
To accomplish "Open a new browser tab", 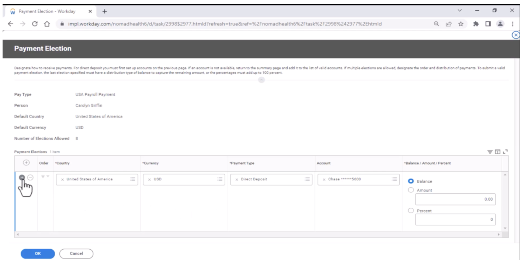I will tap(105, 11).
